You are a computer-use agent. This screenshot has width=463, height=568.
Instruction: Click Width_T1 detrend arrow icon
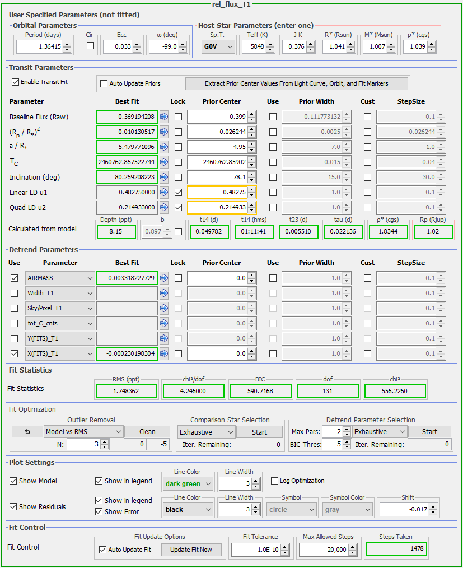164,293
